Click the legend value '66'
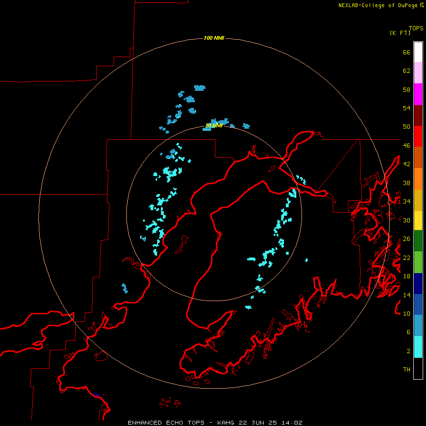Image resolution: width=426 pixels, height=426 pixels. click(x=407, y=52)
